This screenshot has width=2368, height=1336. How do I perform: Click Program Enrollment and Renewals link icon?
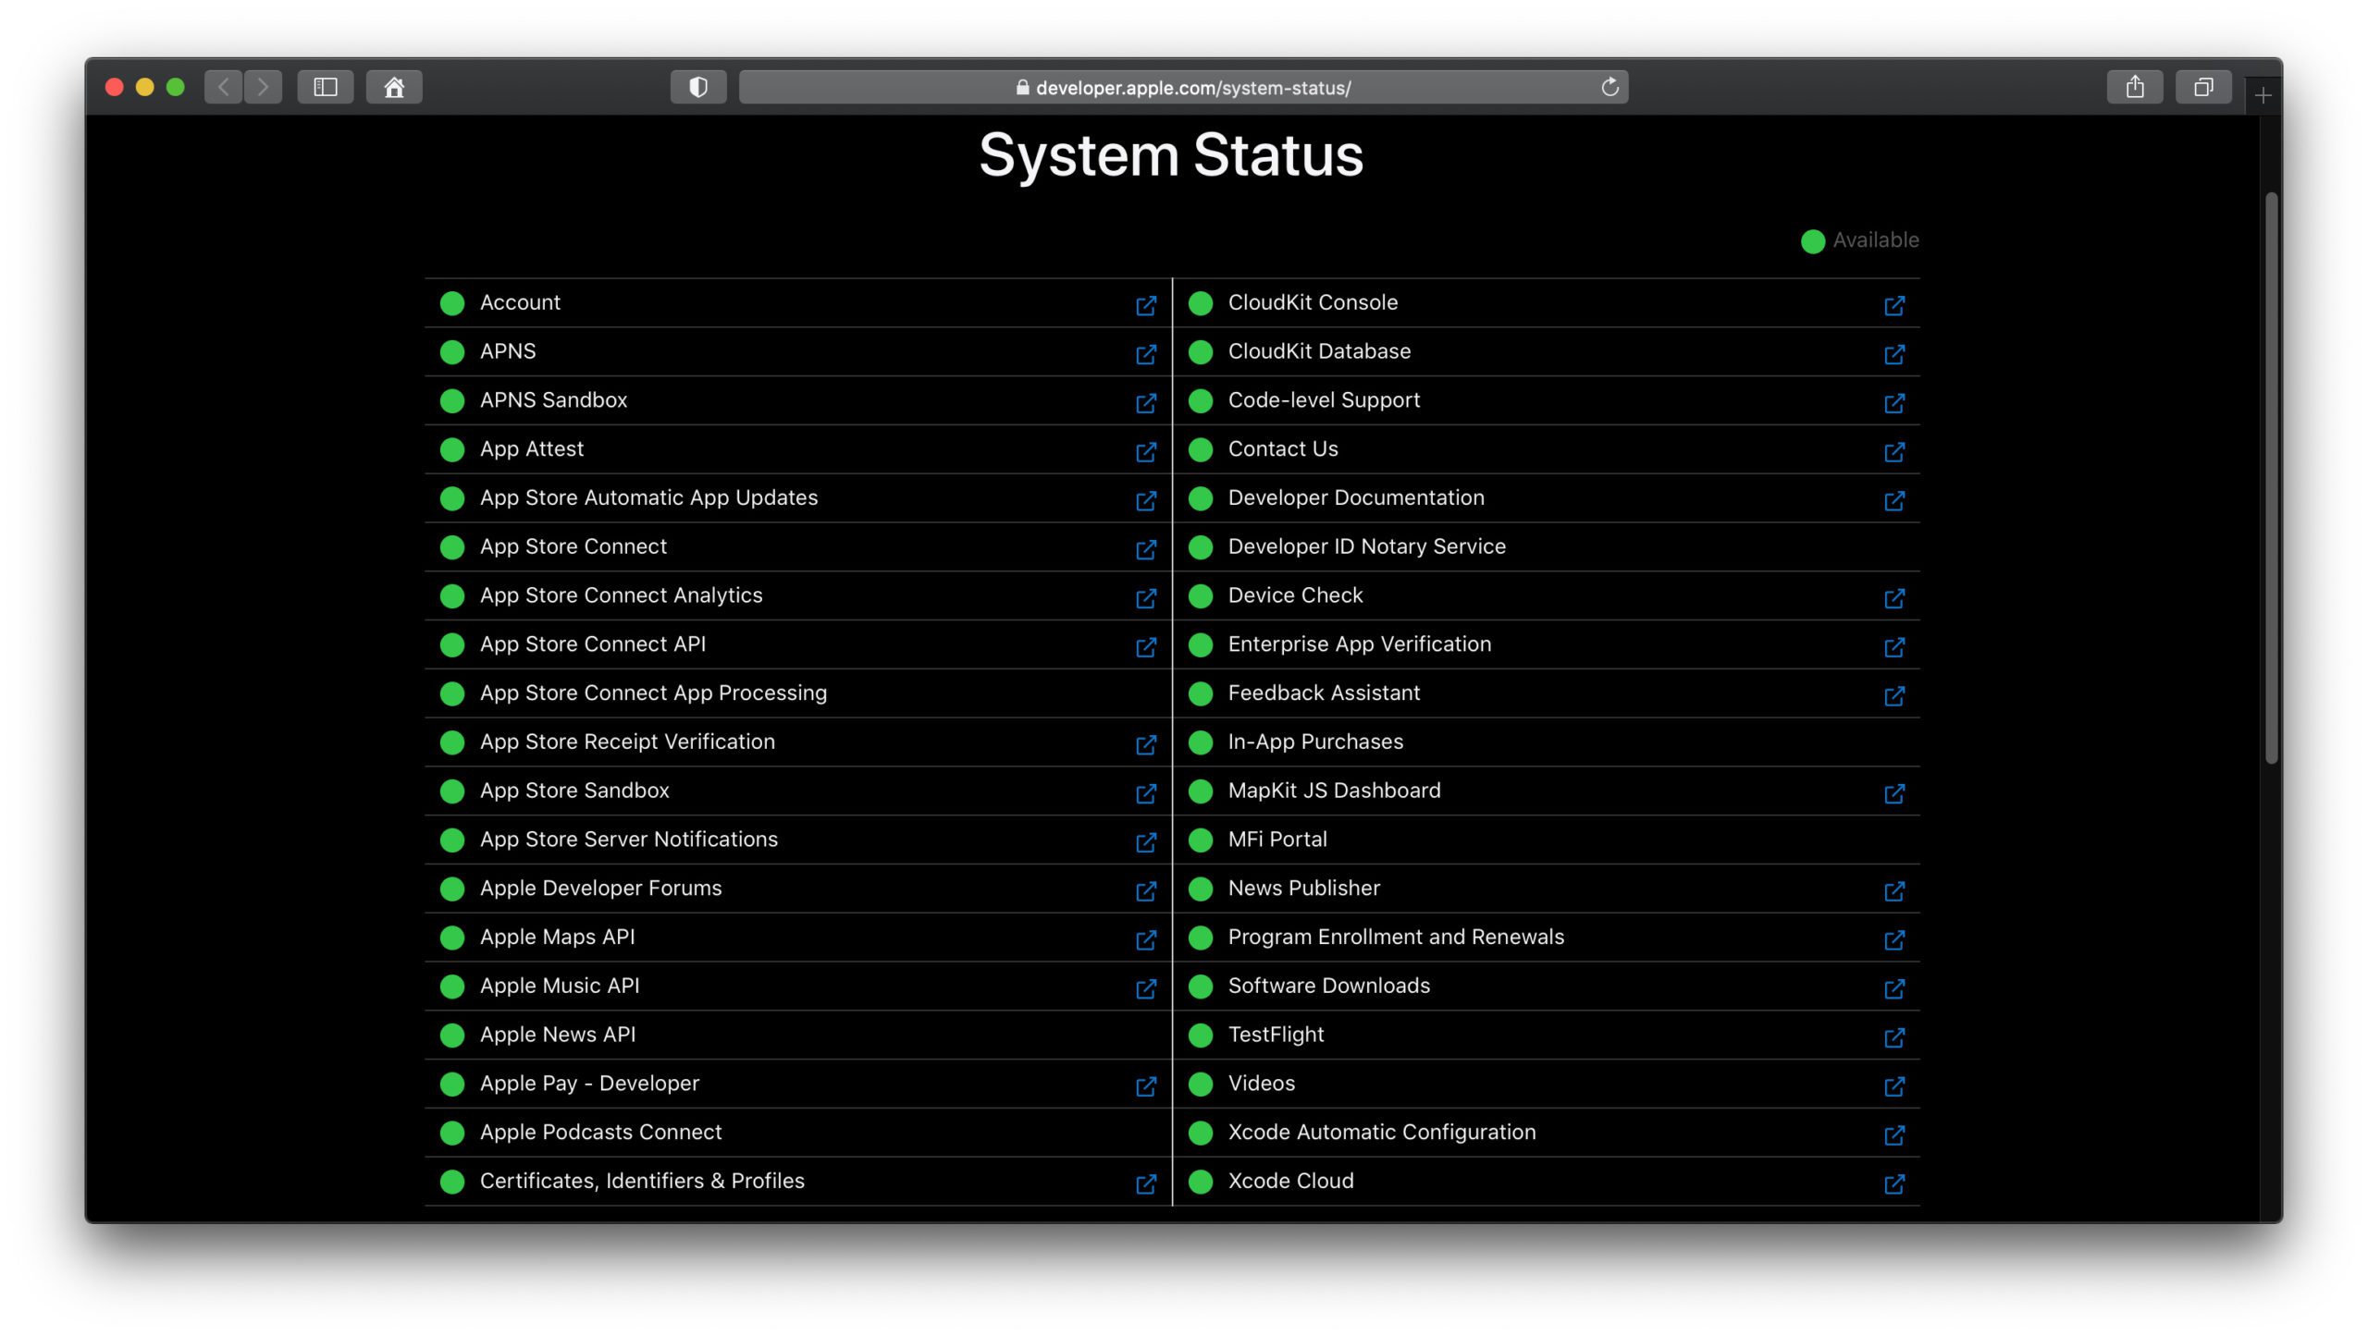click(1893, 940)
